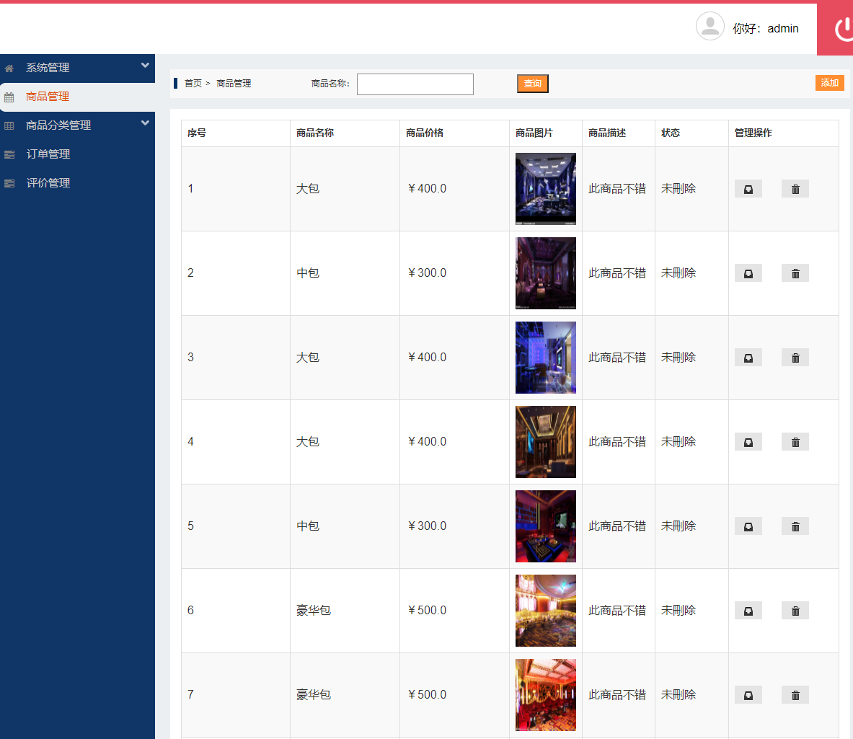
Task: Delete row 7 using its trash icon
Action: 795,694
